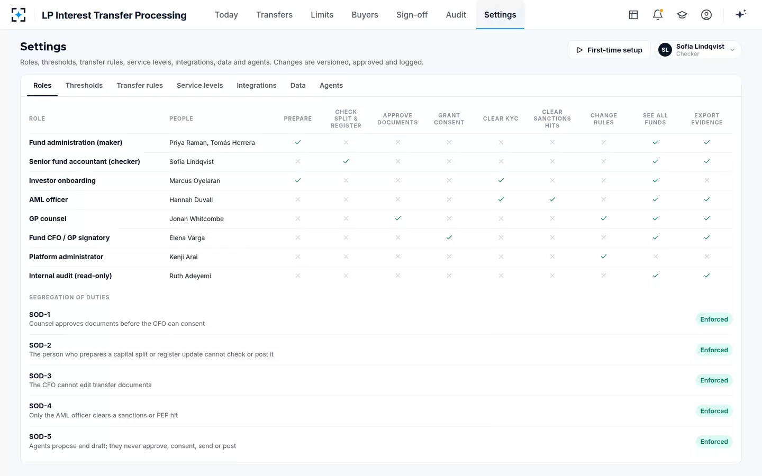Click the SOD-4 Enforced badge
This screenshot has height=476, width=762.
point(714,411)
